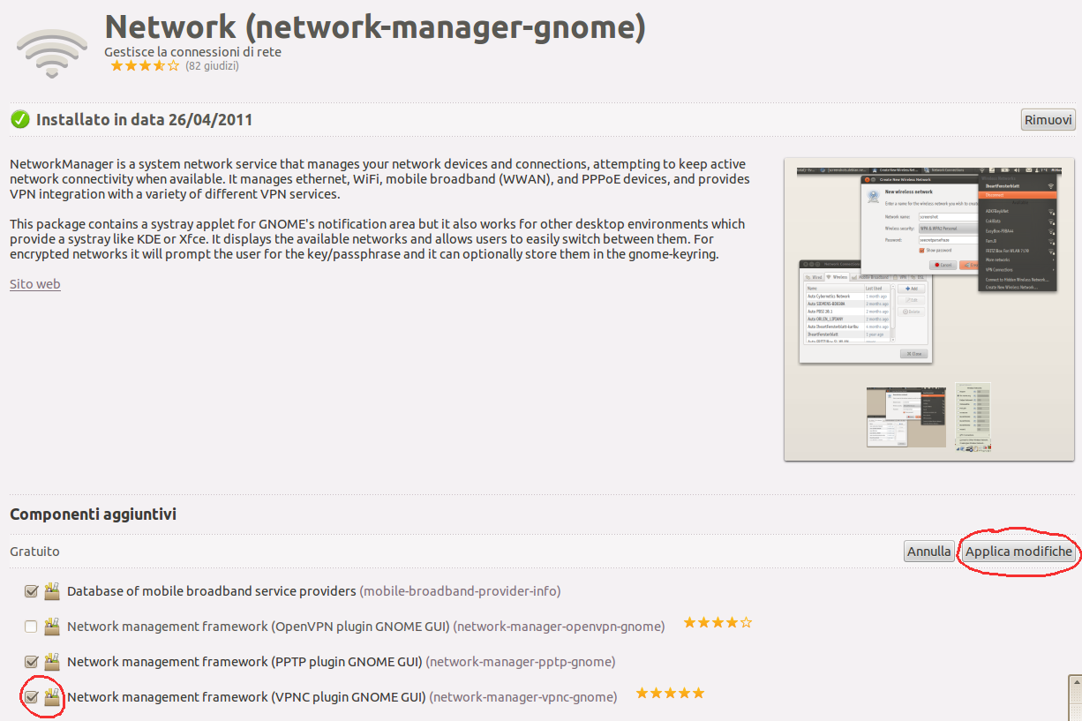This screenshot has width=1082, height=721.
Task: Click the network-manager-vpnc-gnome package name
Action: pyautogui.click(x=523, y=697)
